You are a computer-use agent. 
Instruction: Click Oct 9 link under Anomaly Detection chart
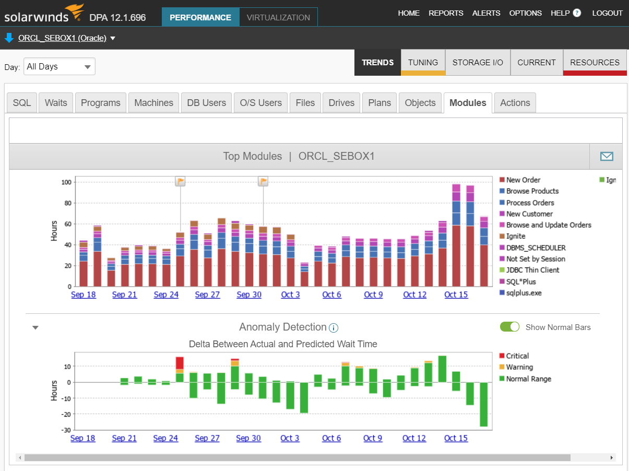click(x=373, y=438)
